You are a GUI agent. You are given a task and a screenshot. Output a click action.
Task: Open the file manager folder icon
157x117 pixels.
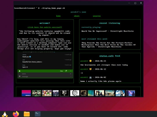(x=27, y=114)
